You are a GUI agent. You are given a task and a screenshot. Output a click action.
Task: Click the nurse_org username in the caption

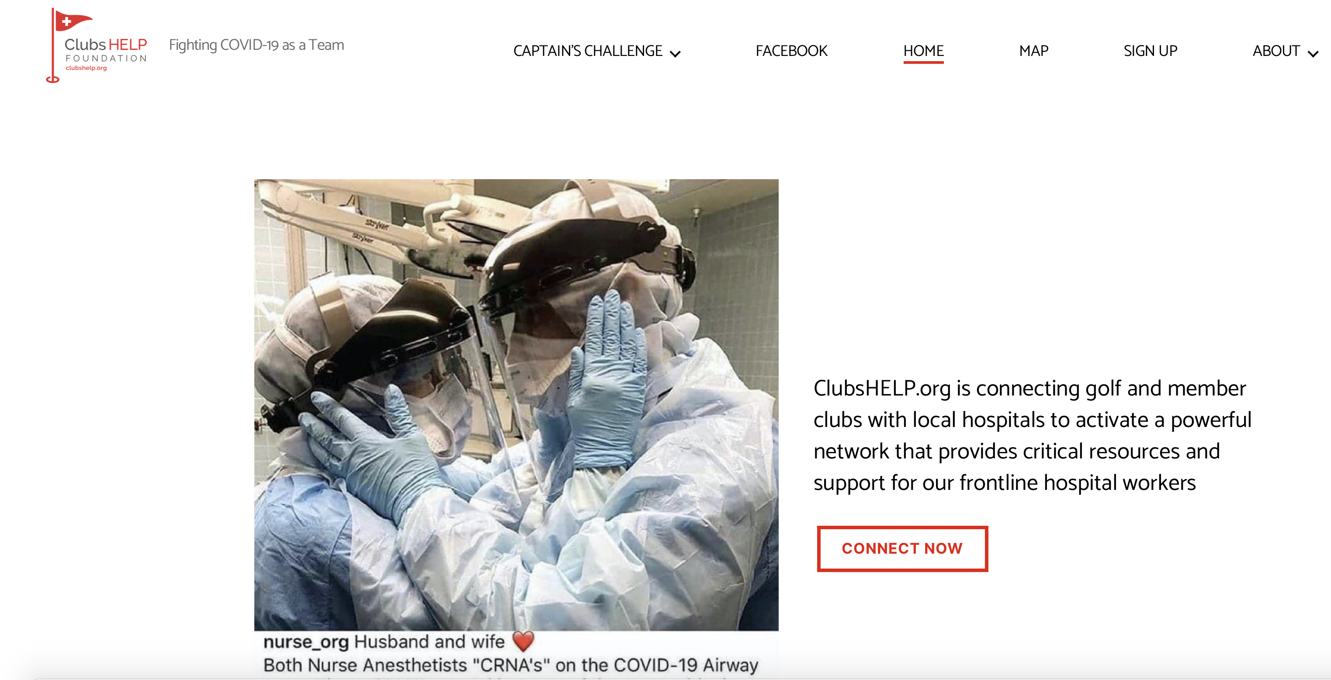306,642
